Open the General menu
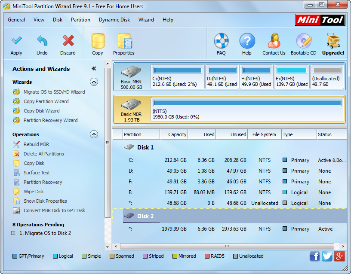Viewport: 351px width, 274px height. 16,20
